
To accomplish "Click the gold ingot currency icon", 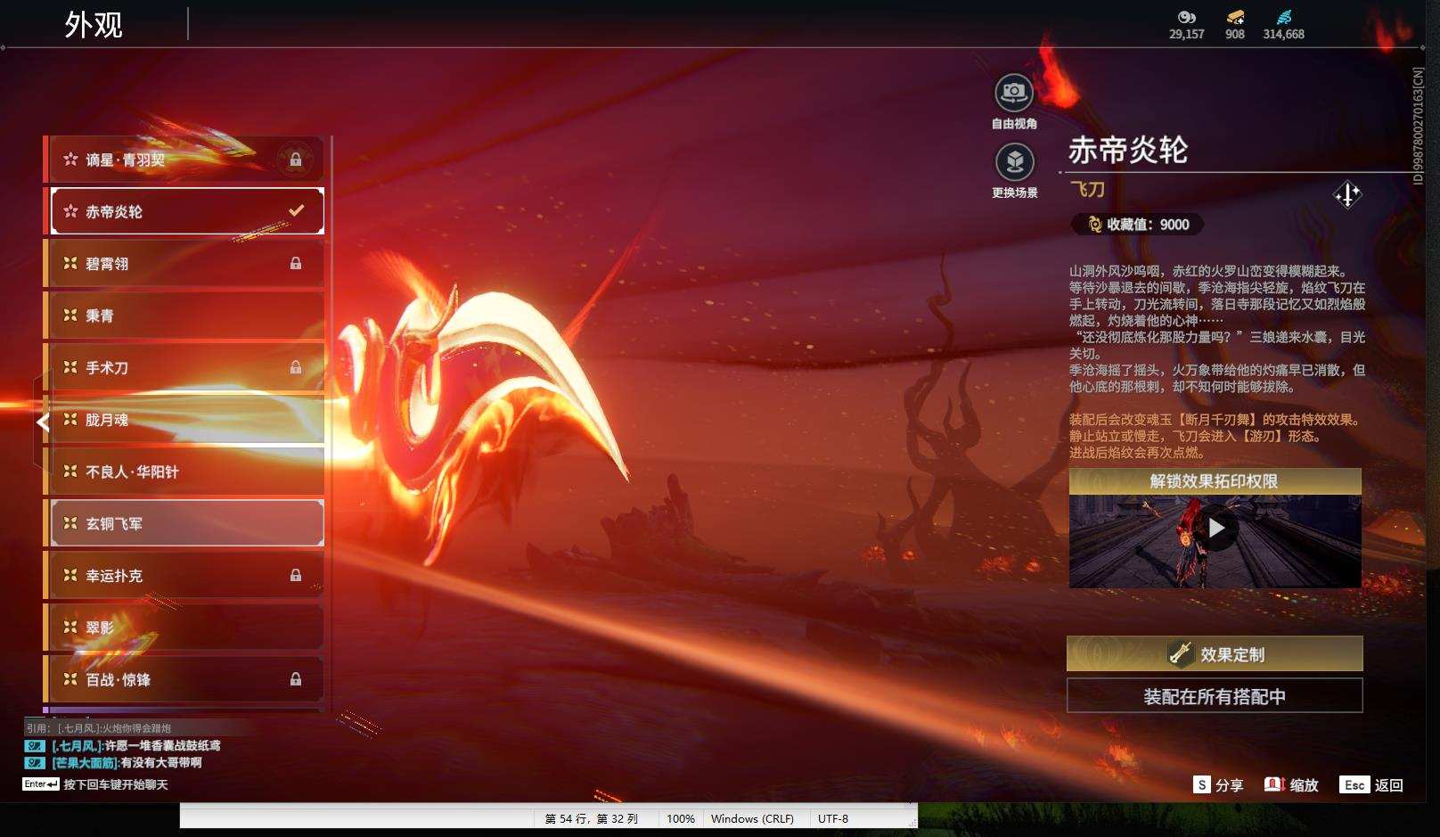I will (1235, 17).
